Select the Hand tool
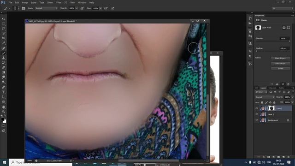 (x=3, y=107)
